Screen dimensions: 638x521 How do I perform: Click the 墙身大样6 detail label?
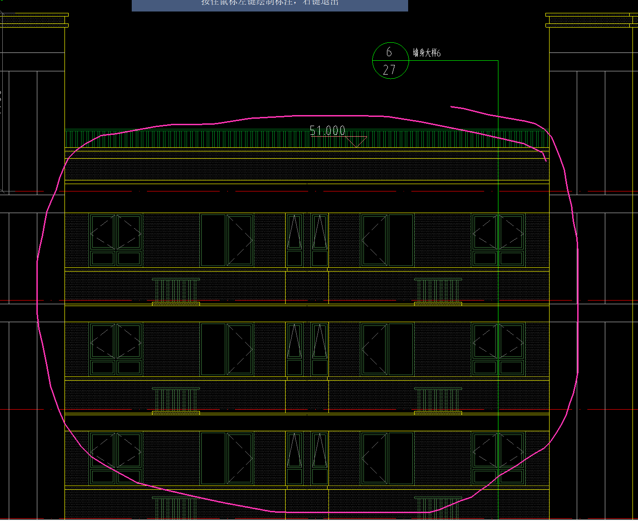click(427, 53)
